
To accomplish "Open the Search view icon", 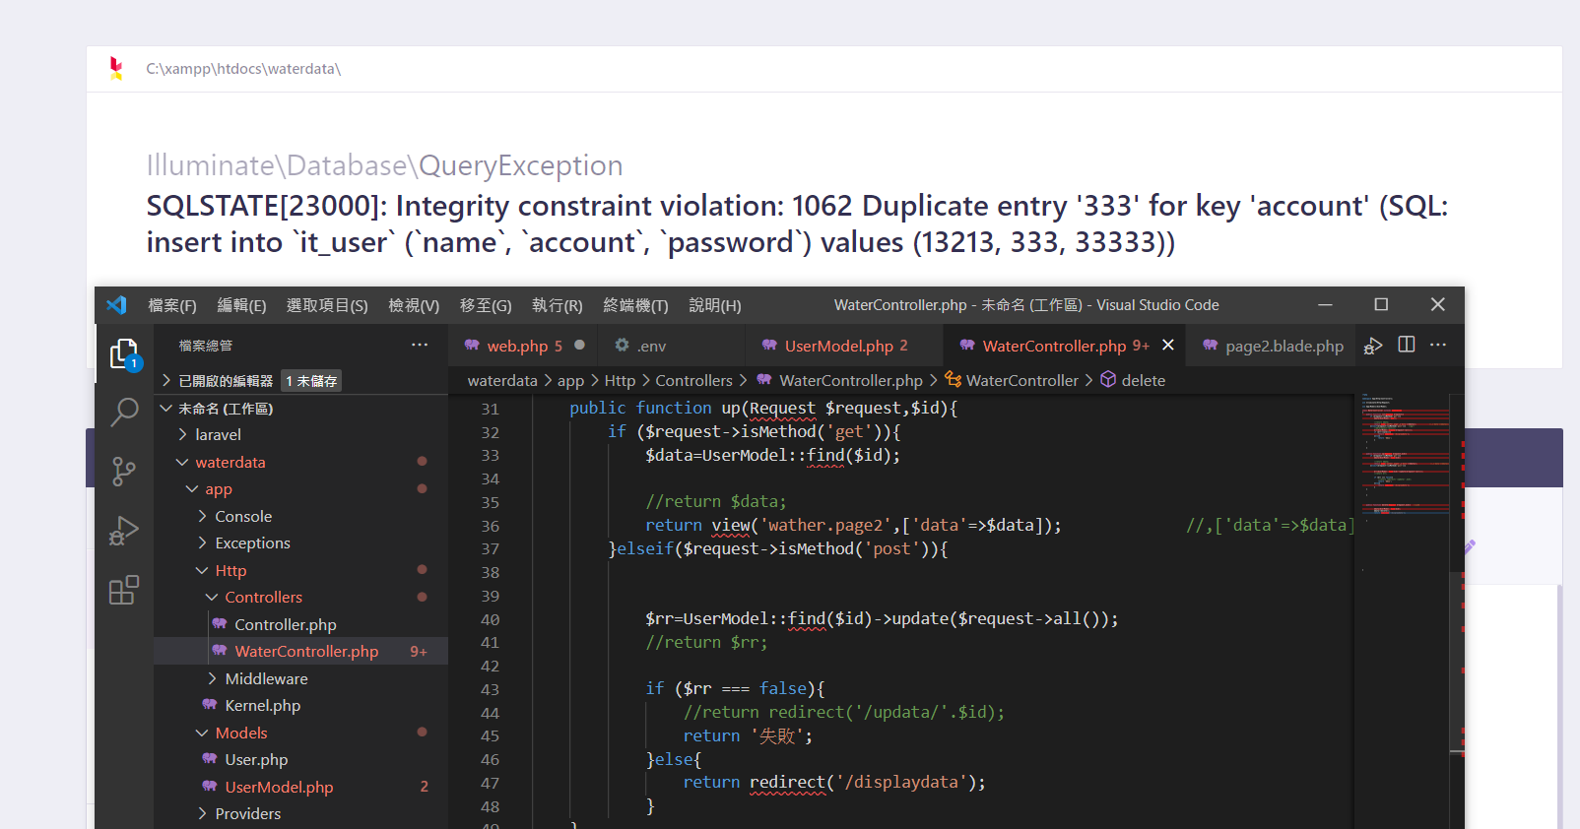I will 124,412.
